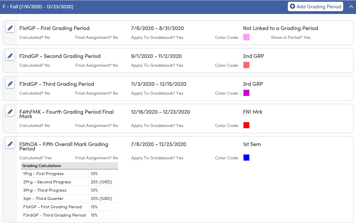Collapse the Fall section with the chevron

(351, 7)
